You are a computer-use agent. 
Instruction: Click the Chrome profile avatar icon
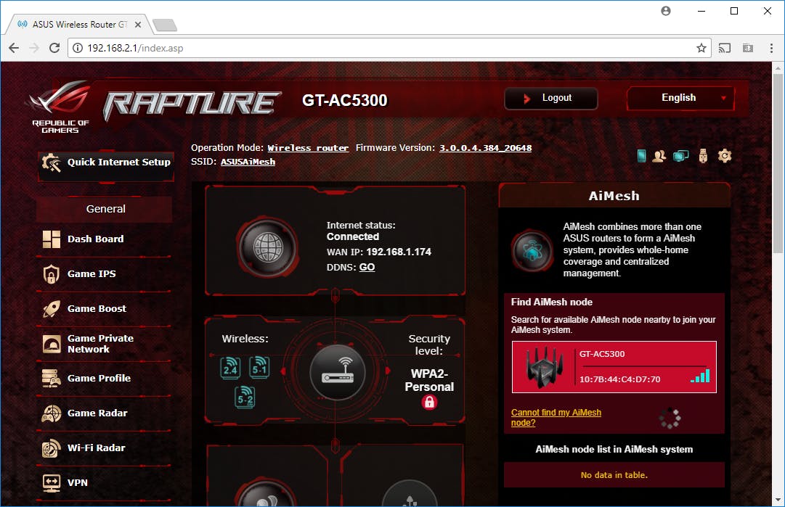coord(665,10)
